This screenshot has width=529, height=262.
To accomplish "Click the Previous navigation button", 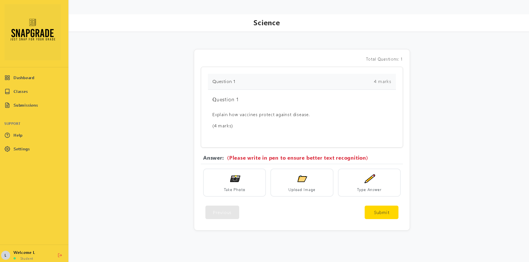I will (x=222, y=212).
